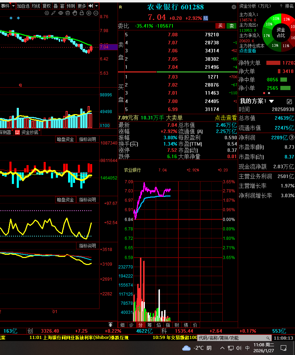This screenshot has width=295, height=355.
Task: Click the lowercase q marker on the K-line
Action: click(20, 85)
